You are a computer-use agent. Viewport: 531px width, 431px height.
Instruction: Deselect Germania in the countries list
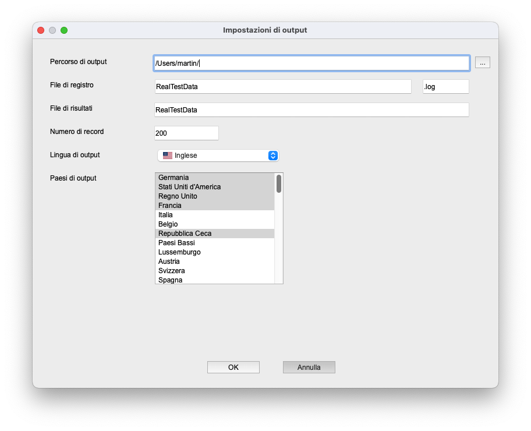(x=174, y=178)
